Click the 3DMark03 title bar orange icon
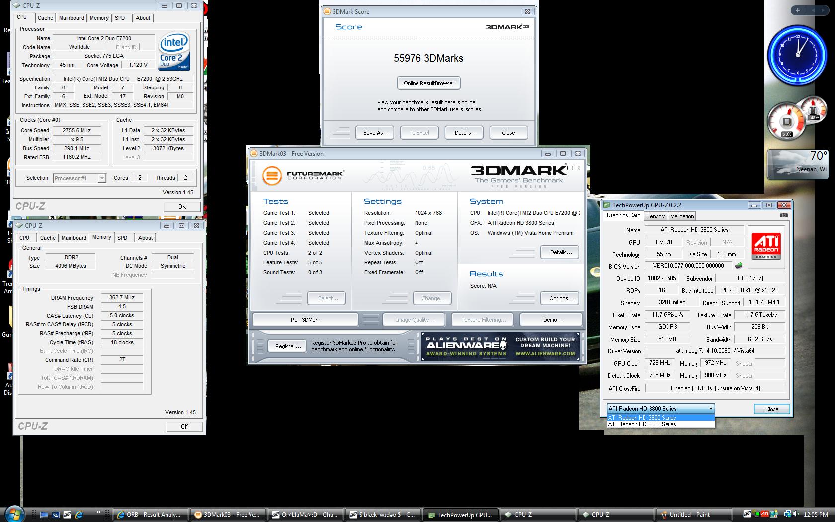The width and height of the screenshot is (835, 522). click(x=253, y=153)
